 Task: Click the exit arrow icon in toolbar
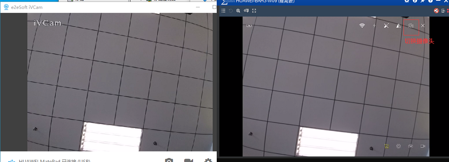click(x=443, y=11)
